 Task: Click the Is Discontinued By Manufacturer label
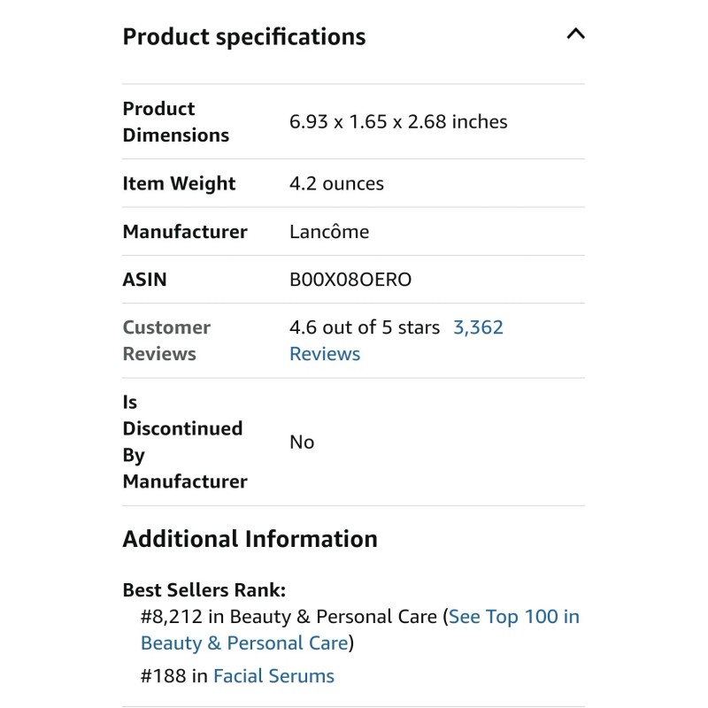(182, 442)
